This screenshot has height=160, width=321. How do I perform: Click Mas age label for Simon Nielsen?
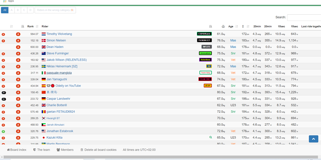tap(233, 41)
